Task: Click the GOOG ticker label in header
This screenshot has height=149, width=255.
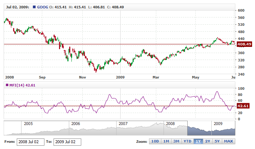Action: click(43, 7)
